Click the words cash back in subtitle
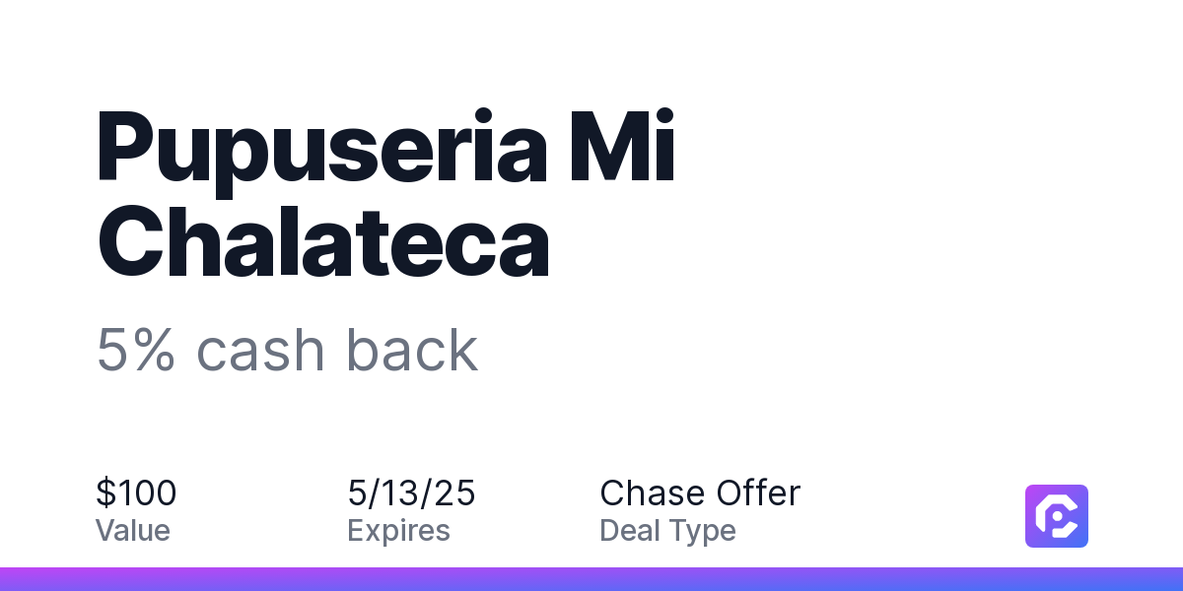Viewport: 1183px width, 591px height. click(337, 349)
